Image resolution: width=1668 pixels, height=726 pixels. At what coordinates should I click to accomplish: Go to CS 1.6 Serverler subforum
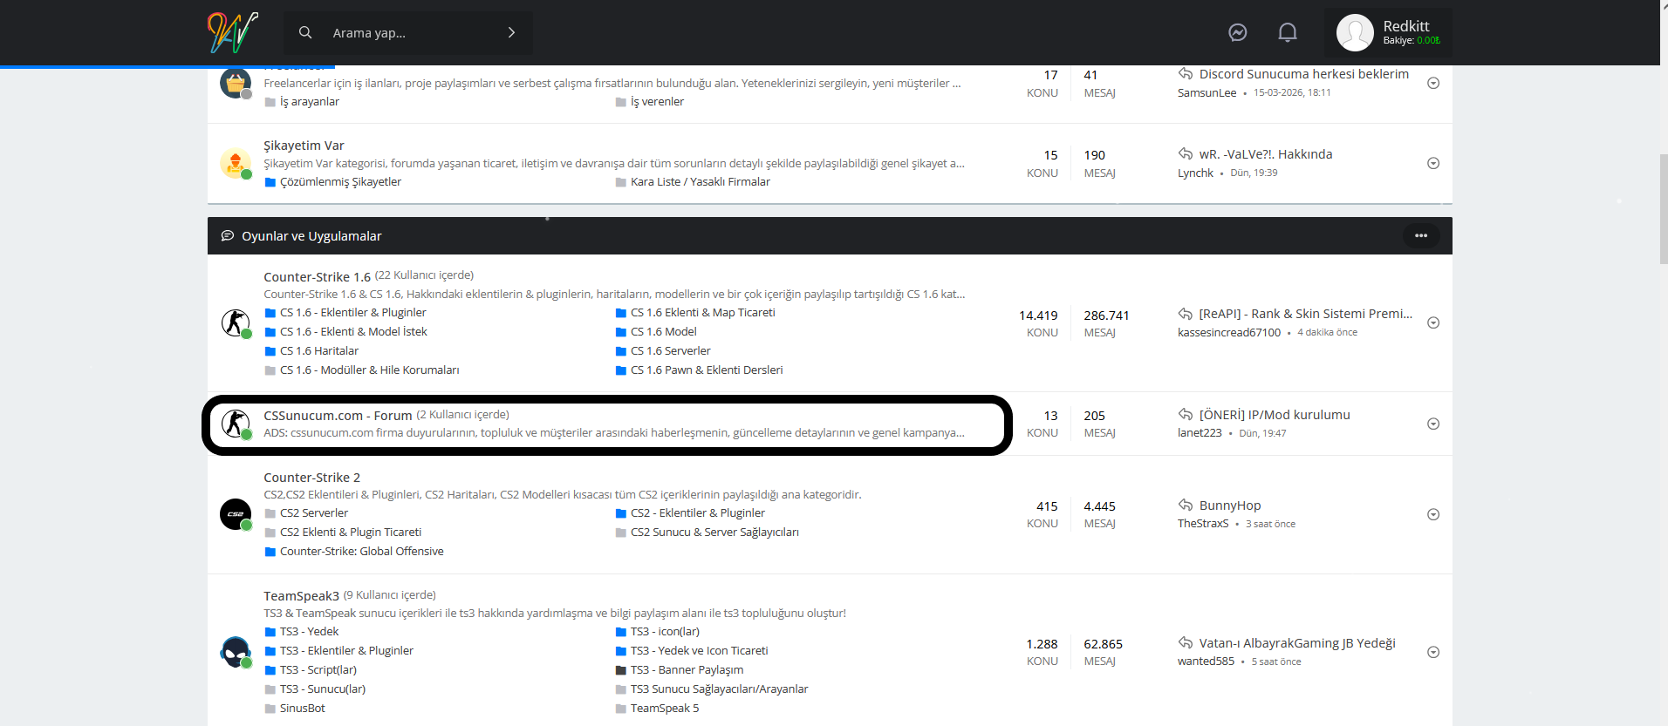tap(671, 351)
